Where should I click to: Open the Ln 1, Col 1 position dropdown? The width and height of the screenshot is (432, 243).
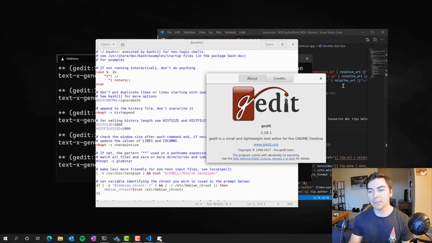[x=263, y=204]
